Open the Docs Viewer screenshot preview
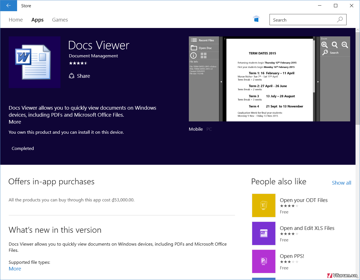The width and height of the screenshot is (360, 280). [x=270, y=79]
